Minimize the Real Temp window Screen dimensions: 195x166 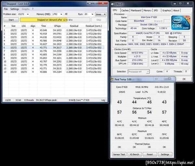tap(156, 79)
